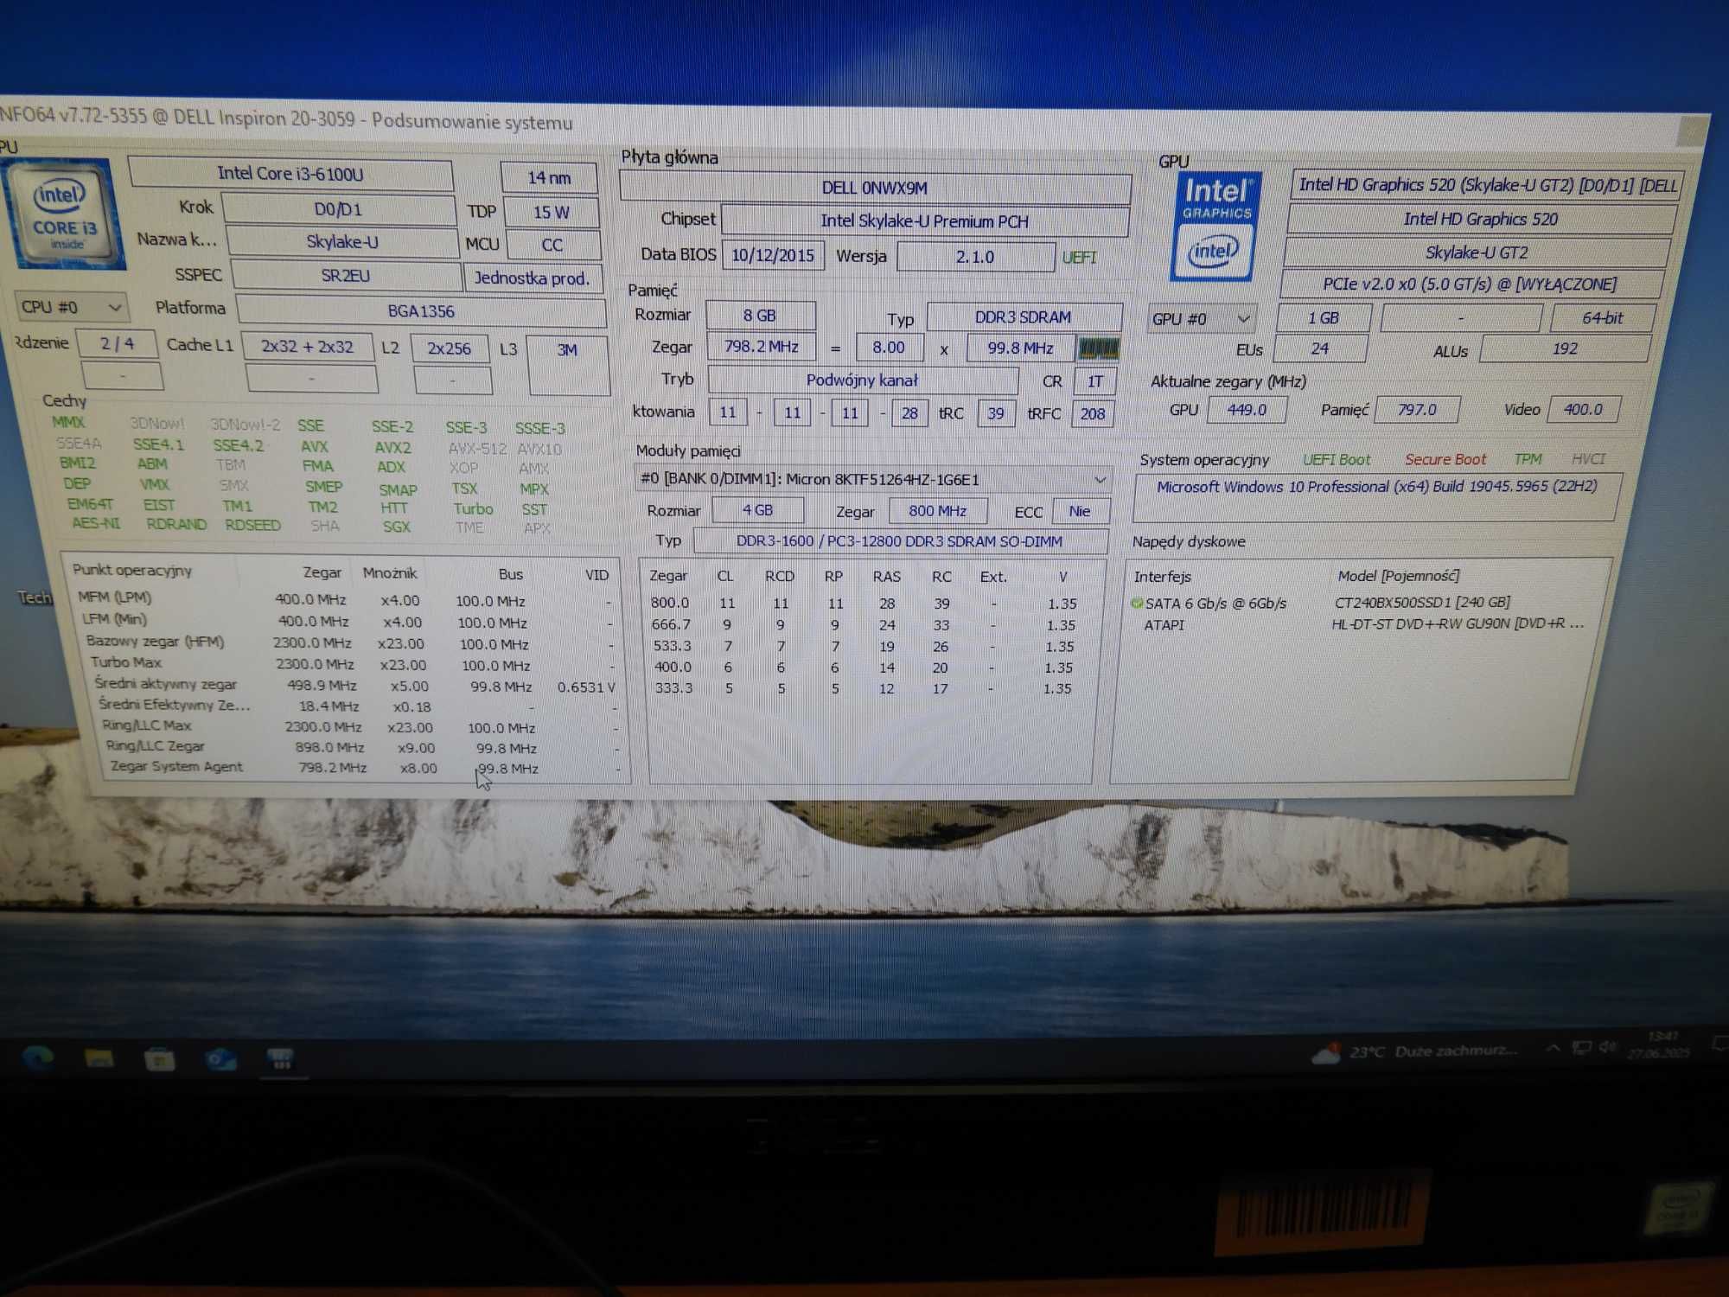
Task: Show hidden system tray icons
Action: [1554, 1048]
